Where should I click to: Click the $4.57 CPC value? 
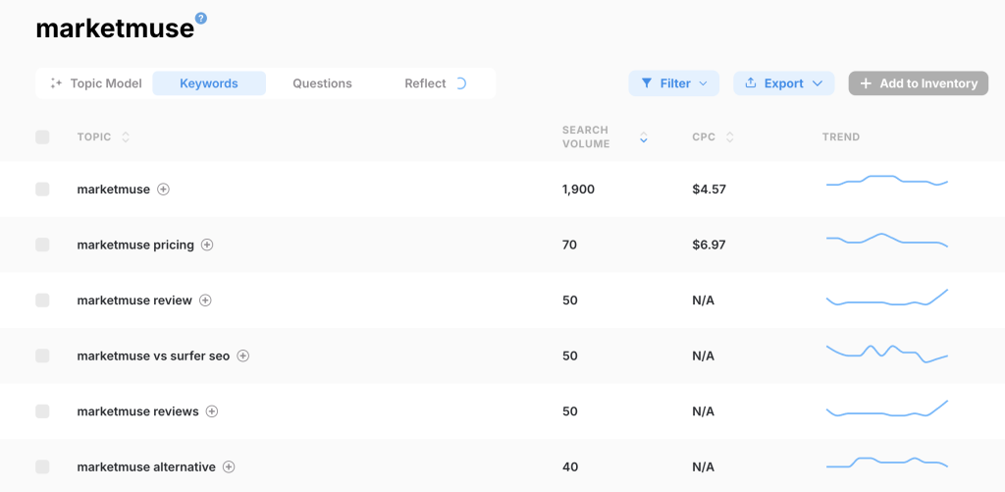[709, 190]
